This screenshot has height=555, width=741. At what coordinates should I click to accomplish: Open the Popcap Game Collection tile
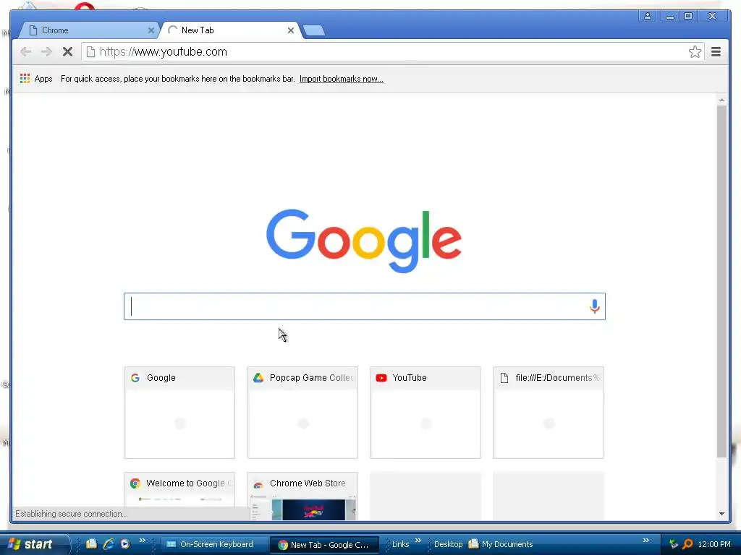tap(302, 413)
